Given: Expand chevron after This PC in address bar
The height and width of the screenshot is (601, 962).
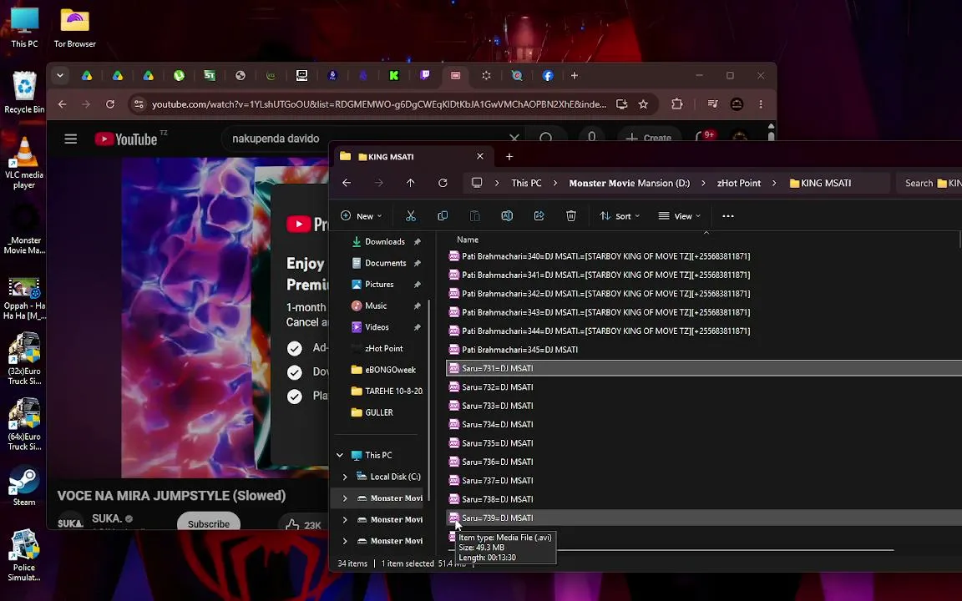Looking at the screenshot, I should coord(554,183).
